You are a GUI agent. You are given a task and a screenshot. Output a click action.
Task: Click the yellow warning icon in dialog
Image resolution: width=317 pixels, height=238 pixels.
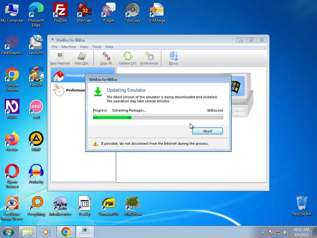95,144
